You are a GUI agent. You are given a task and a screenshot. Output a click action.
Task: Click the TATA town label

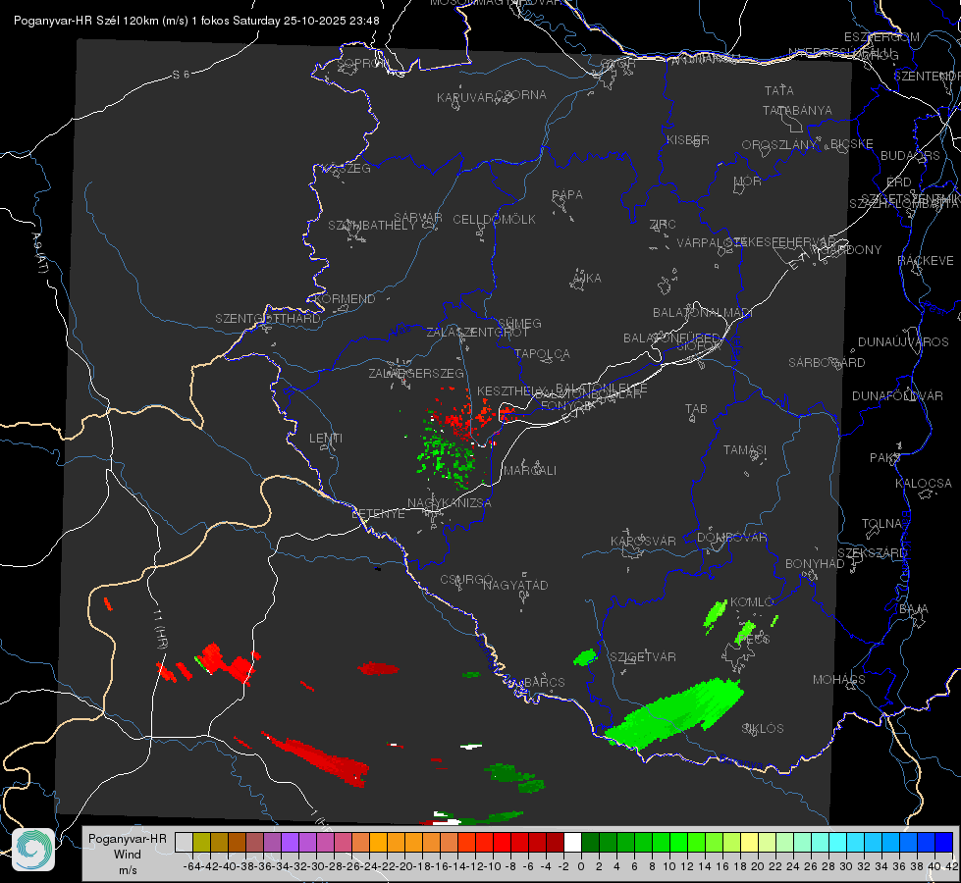tap(779, 90)
